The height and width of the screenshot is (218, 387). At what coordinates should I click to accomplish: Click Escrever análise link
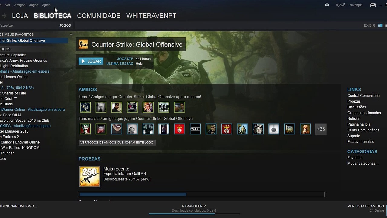click(361, 142)
